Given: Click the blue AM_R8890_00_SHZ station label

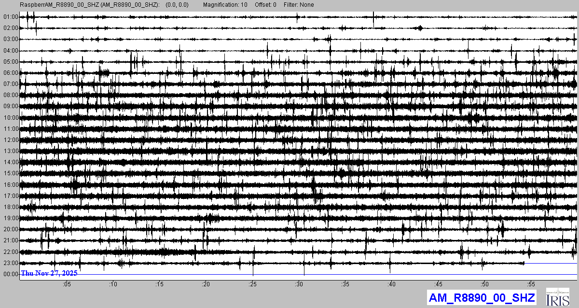Looking at the screenshot, I should [x=482, y=298].
